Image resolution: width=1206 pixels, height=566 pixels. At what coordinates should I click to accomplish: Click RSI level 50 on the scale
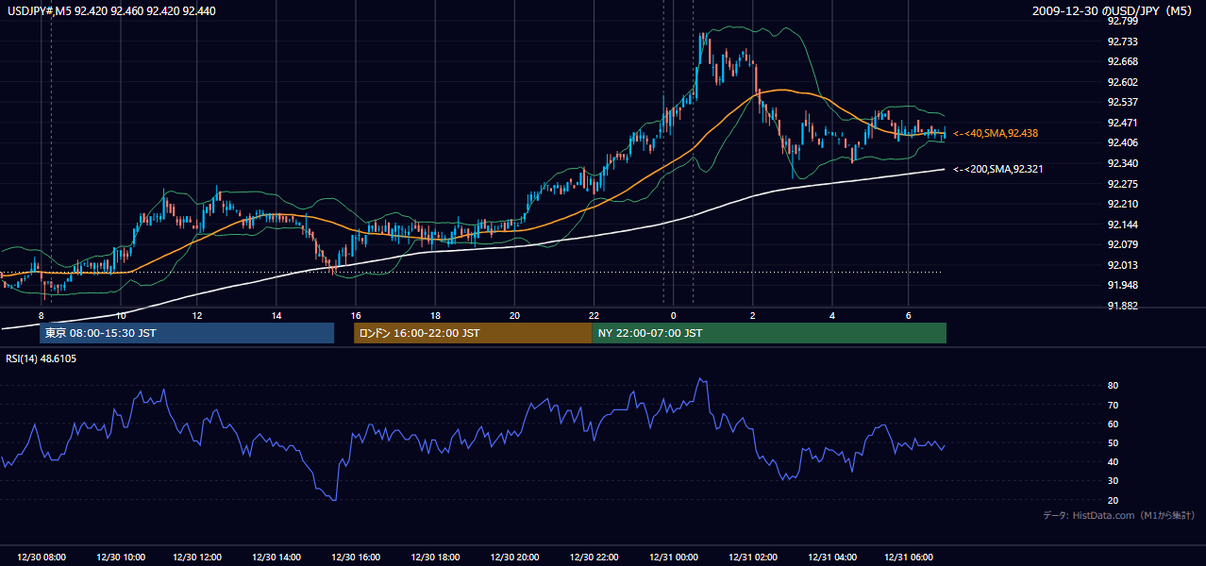[x=1113, y=442]
